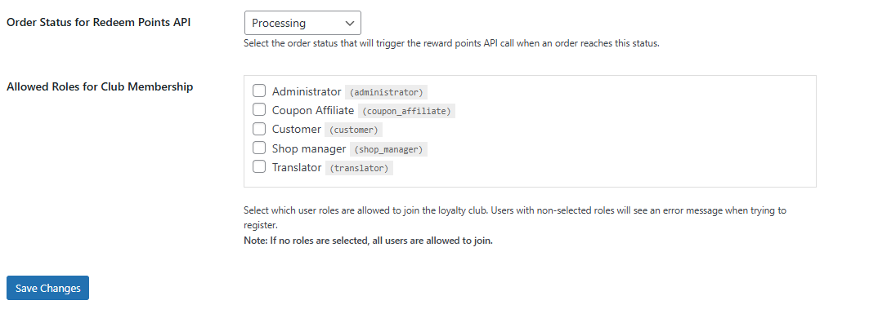869x327 pixels.
Task: Select the Translator role checkbox
Action: coord(259,166)
